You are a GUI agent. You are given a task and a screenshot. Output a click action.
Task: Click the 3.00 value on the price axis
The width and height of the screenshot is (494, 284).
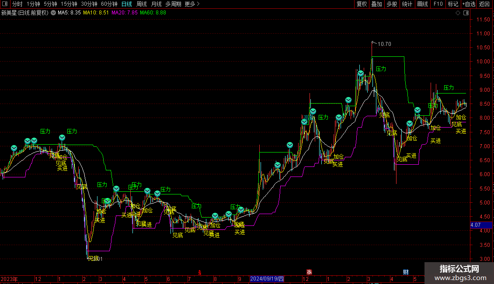point(484,259)
